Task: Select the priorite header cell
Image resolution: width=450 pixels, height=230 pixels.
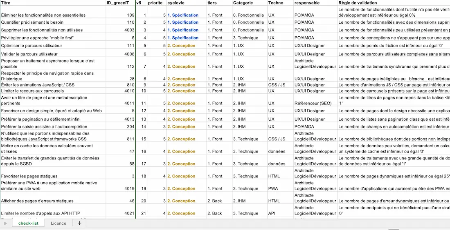Action: click(157, 2)
